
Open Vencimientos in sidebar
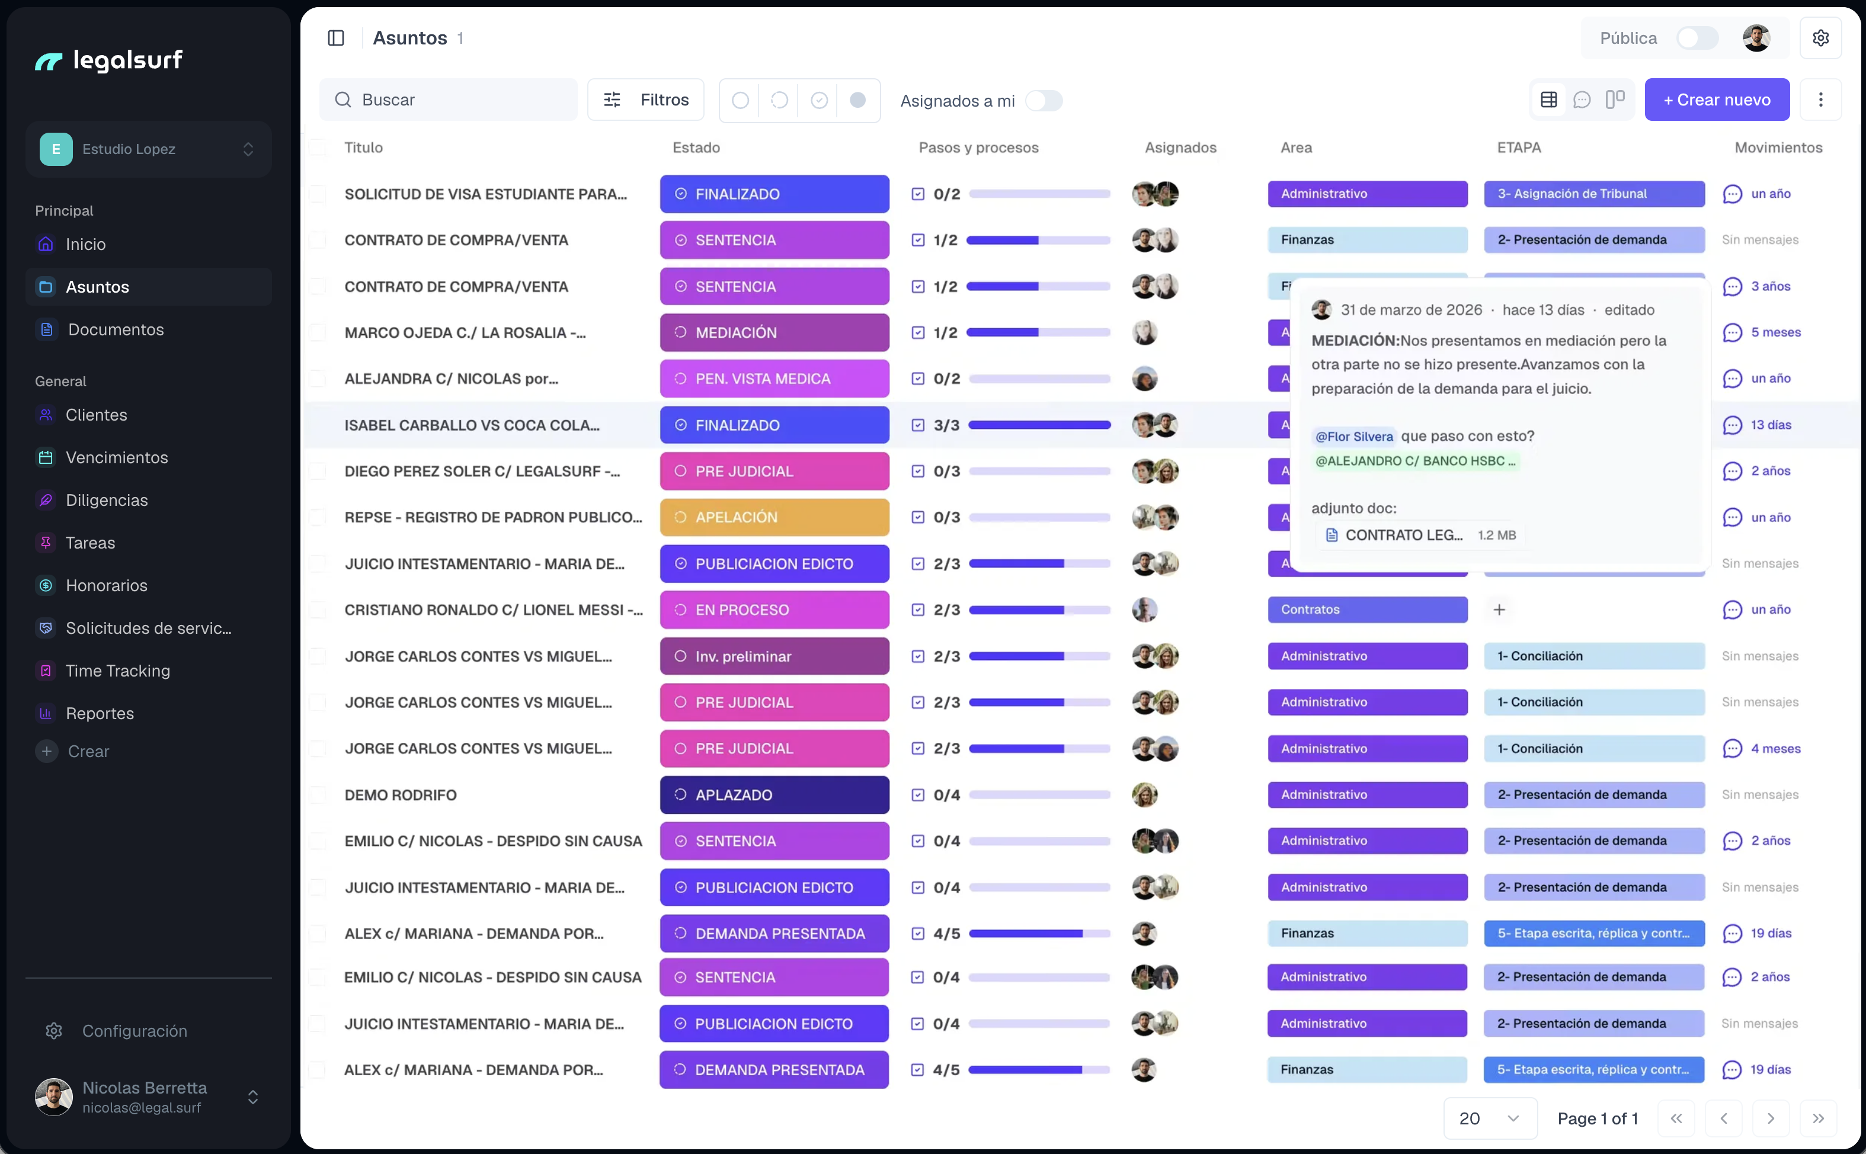point(149,458)
